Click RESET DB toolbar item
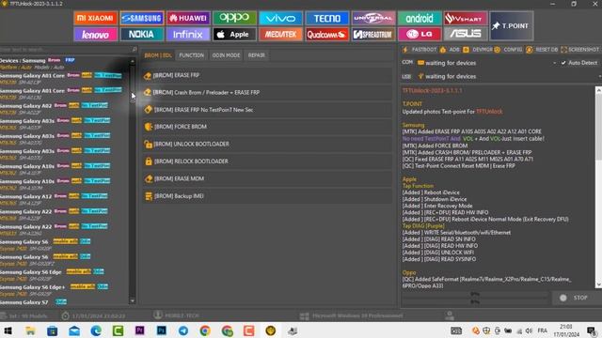This screenshot has height=338, width=602. coord(542,50)
